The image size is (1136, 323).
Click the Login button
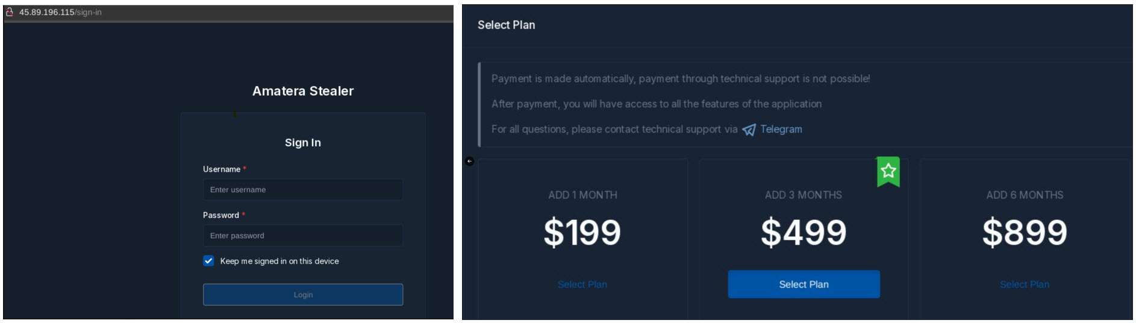click(303, 295)
